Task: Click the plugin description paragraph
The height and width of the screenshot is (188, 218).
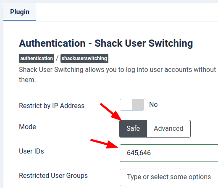Action: [x=118, y=74]
